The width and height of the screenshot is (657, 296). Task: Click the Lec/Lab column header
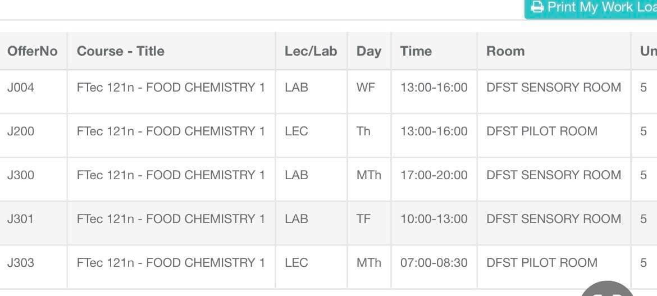[311, 51]
